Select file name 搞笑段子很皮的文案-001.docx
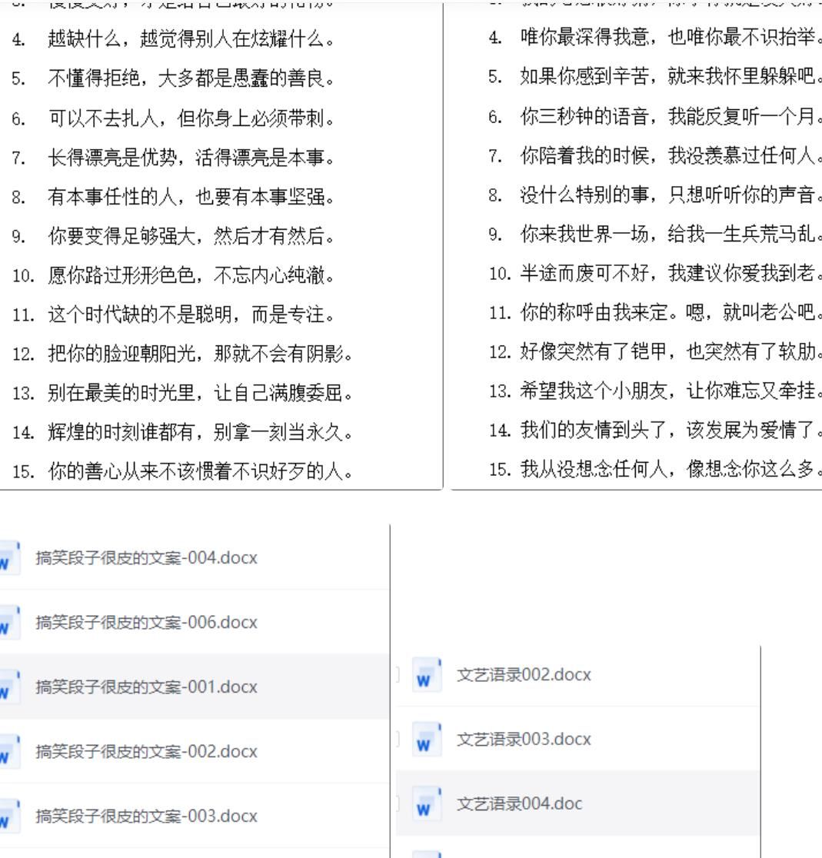Image resolution: width=822 pixels, height=858 pixels. pyautogui.click(x=147, y=687)
